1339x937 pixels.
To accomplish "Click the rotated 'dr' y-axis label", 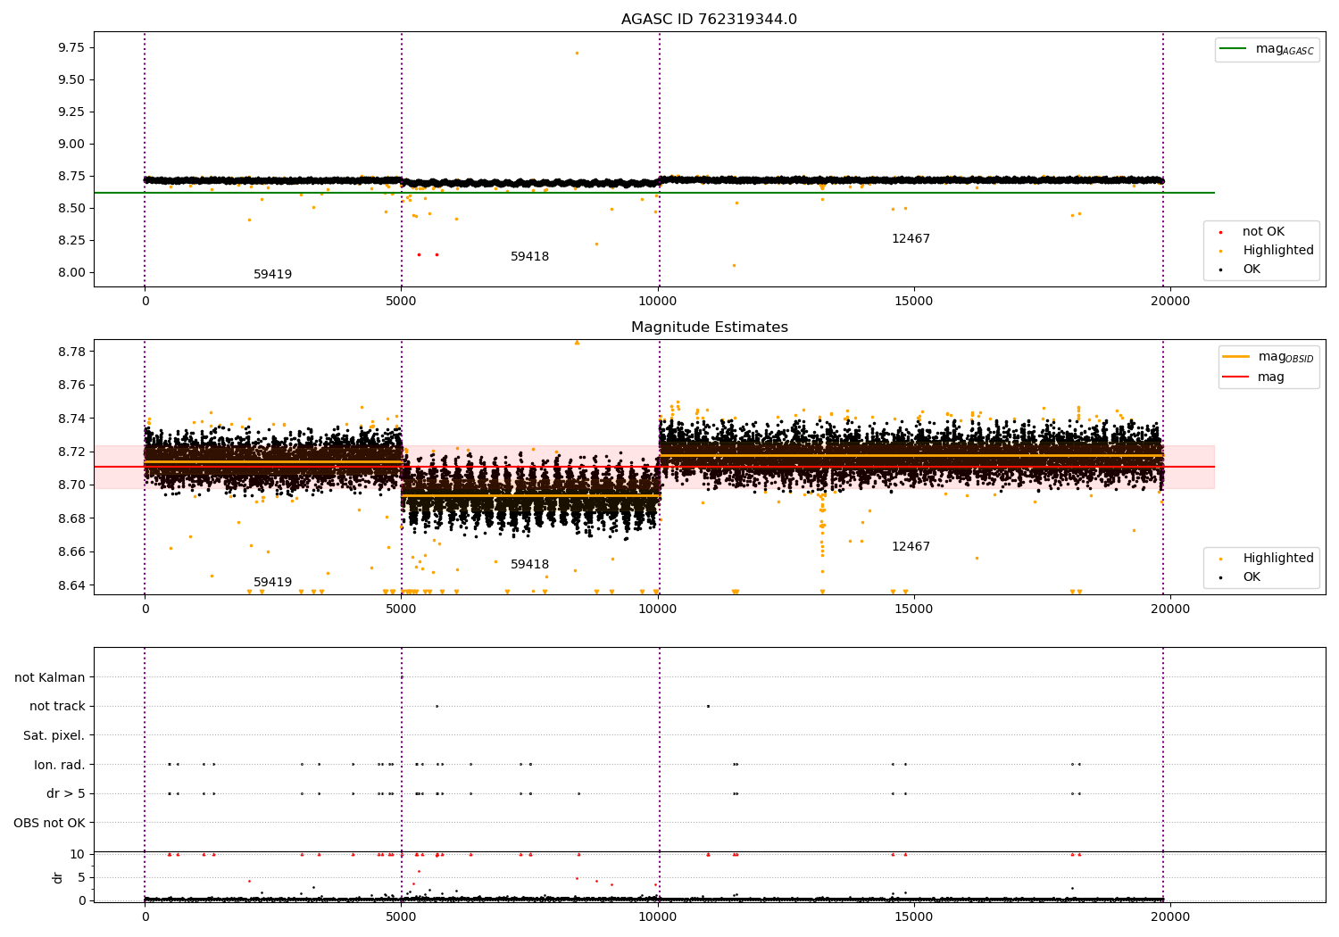I will (58, 877).
